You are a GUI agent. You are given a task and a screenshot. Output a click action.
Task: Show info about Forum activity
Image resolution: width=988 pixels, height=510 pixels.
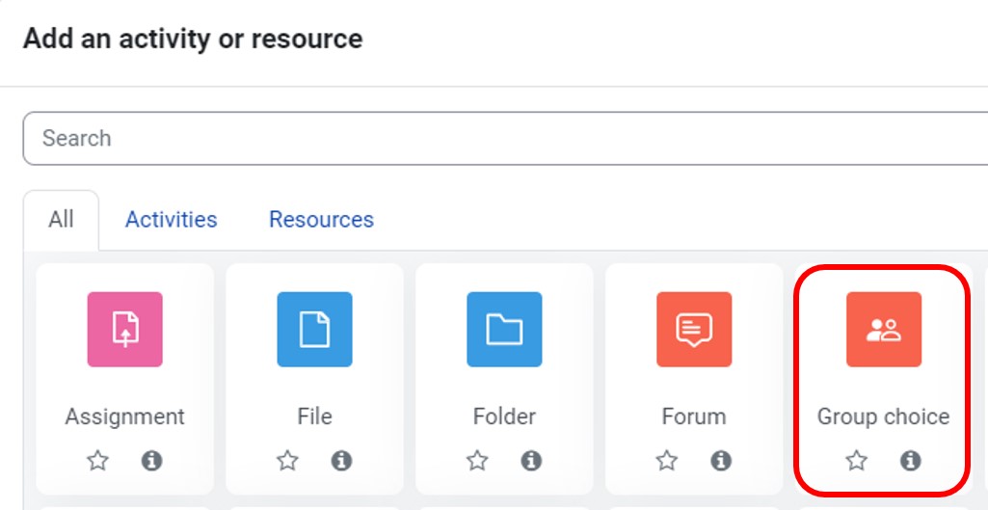[721, 461]
